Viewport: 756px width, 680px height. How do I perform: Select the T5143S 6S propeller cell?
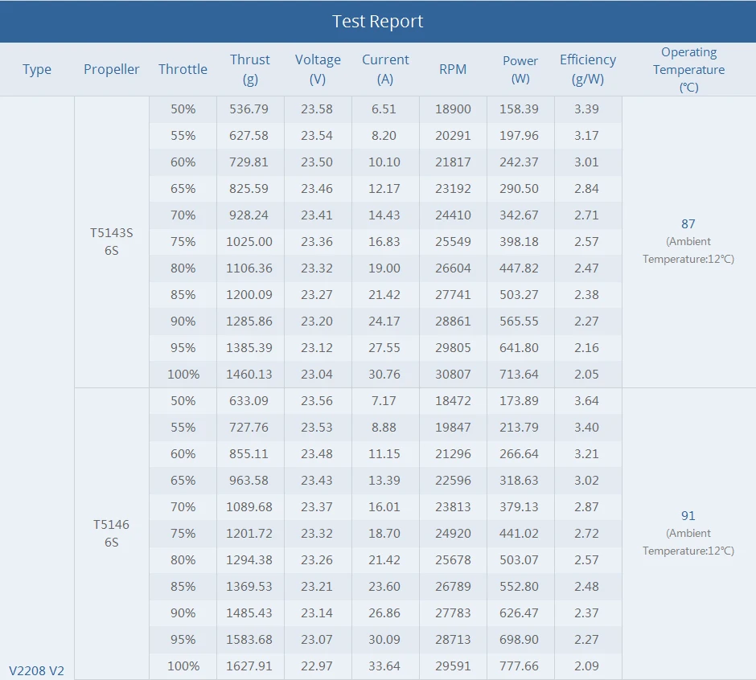pyautogui.click(x=112, y=242)
